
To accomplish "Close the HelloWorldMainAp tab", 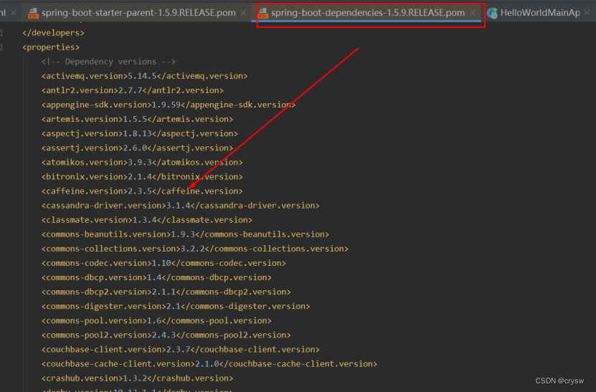I will point(587,13).
